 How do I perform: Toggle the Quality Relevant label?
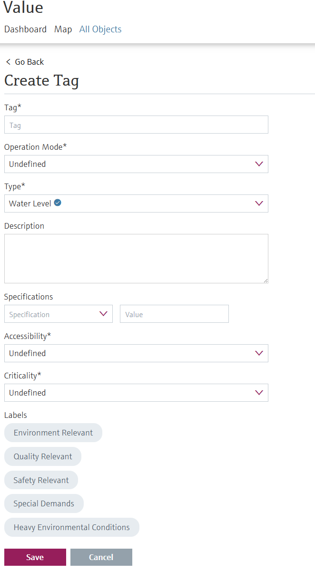(x=43, y=456)
